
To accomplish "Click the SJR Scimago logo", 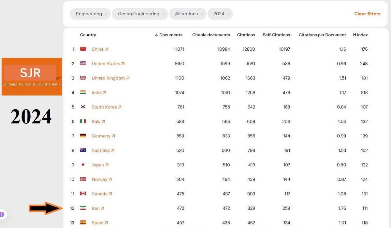I will [32, 76].
